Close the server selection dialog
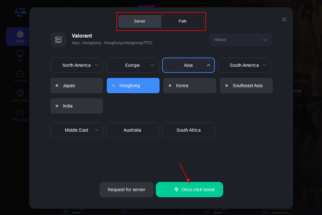This screenshot has width=322, height=215. point(284,19)
